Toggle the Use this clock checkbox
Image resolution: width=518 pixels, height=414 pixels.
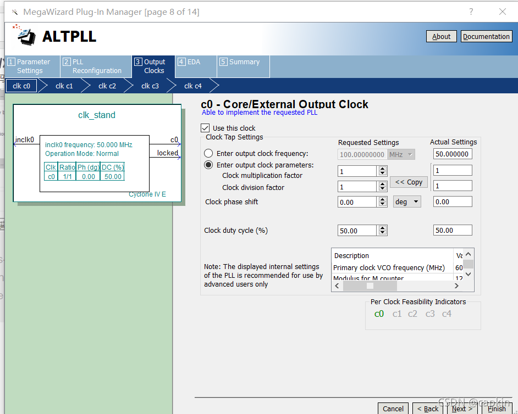[205, 128]
